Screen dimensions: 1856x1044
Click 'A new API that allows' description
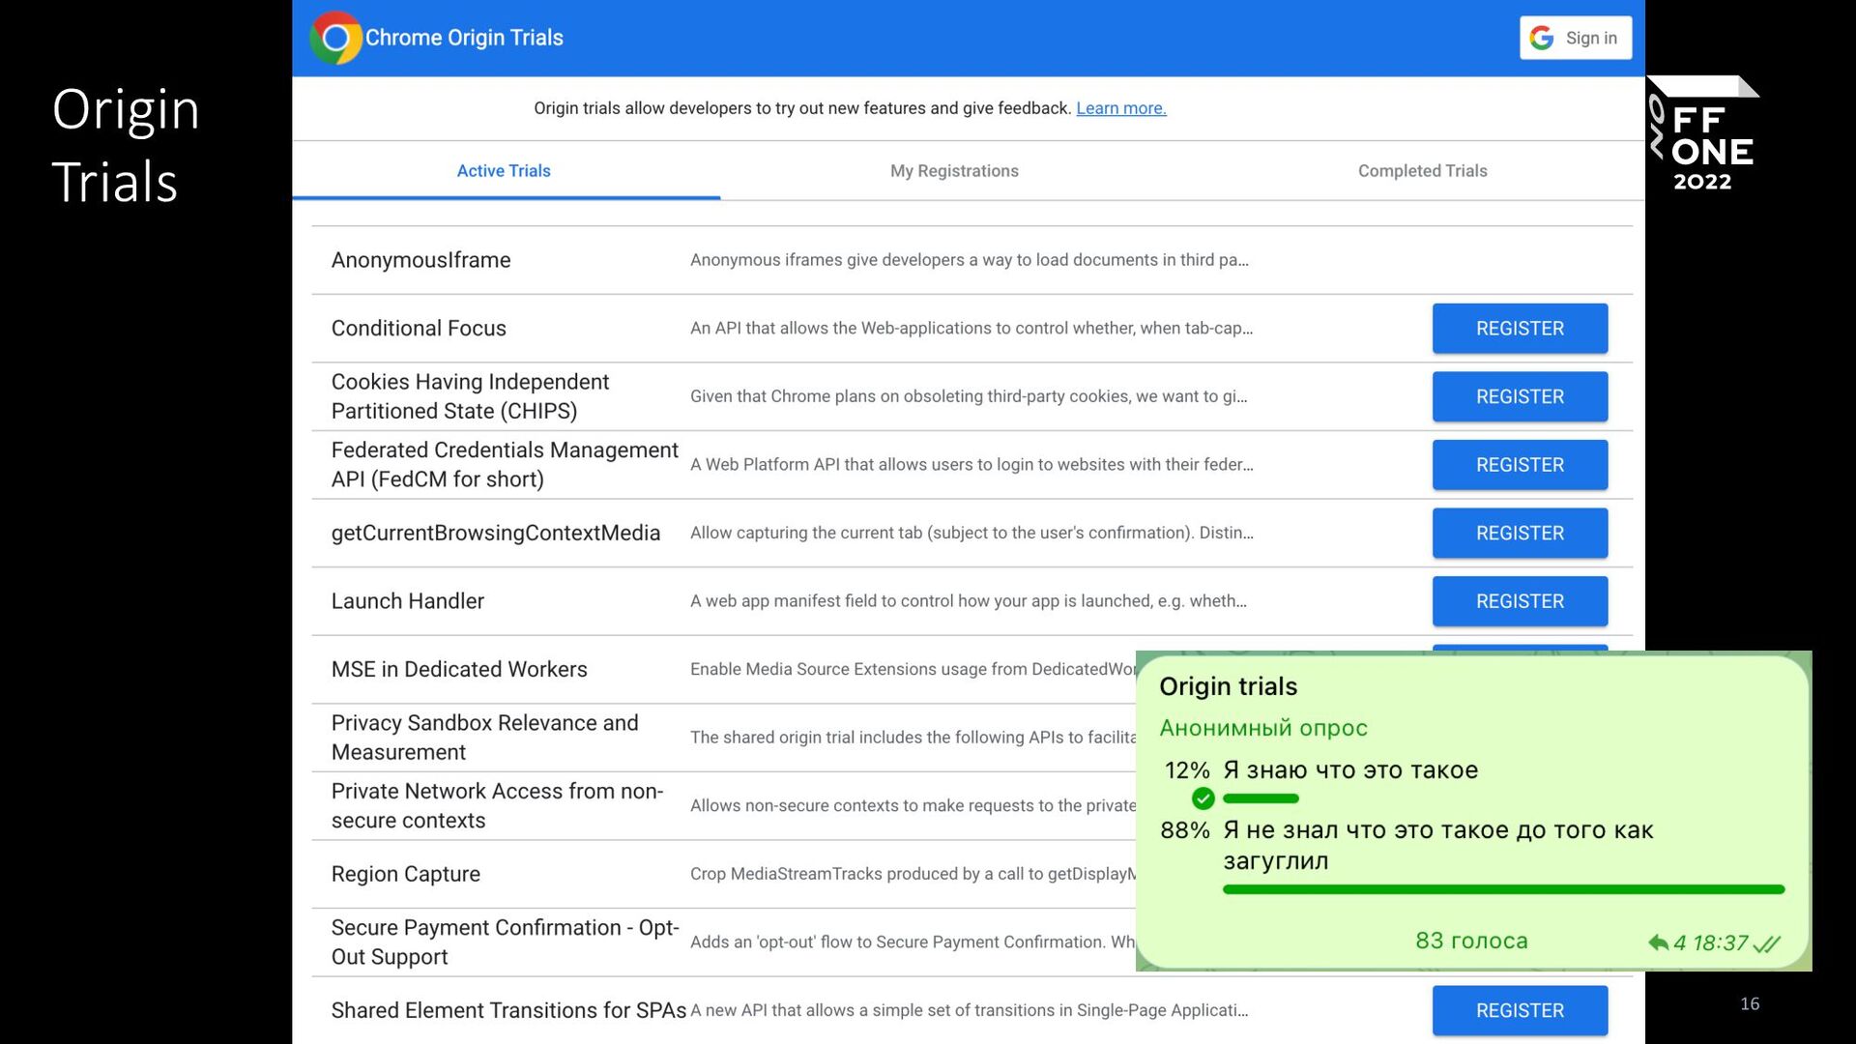coord(969,1010)
